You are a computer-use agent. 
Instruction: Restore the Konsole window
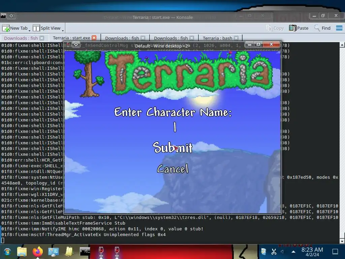click(x=323, y=16)
